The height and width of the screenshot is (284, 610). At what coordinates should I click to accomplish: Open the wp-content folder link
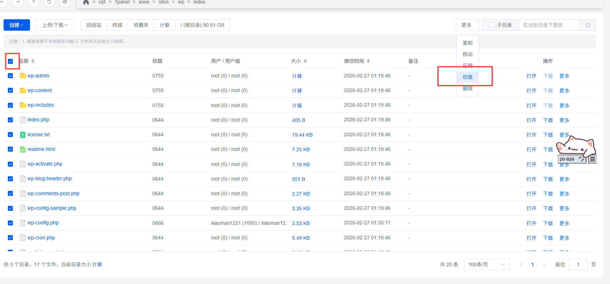pos(40,90)
